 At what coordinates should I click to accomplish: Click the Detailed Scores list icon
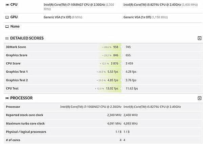pyautogui.click(x=7, y=38)
